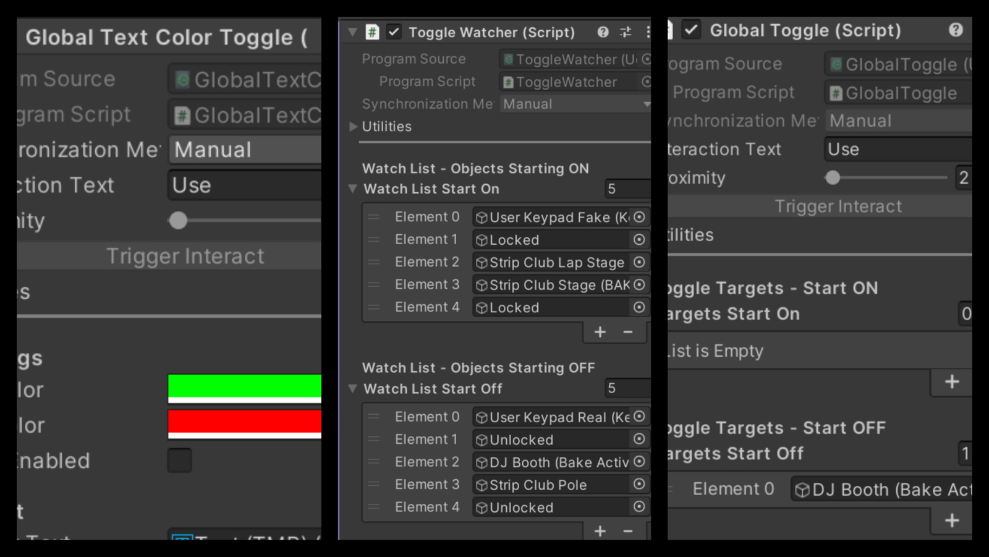This screenshot has width=989, height=557.
Task: Edit the Watch List Start On size field
Action: point(627,189)
